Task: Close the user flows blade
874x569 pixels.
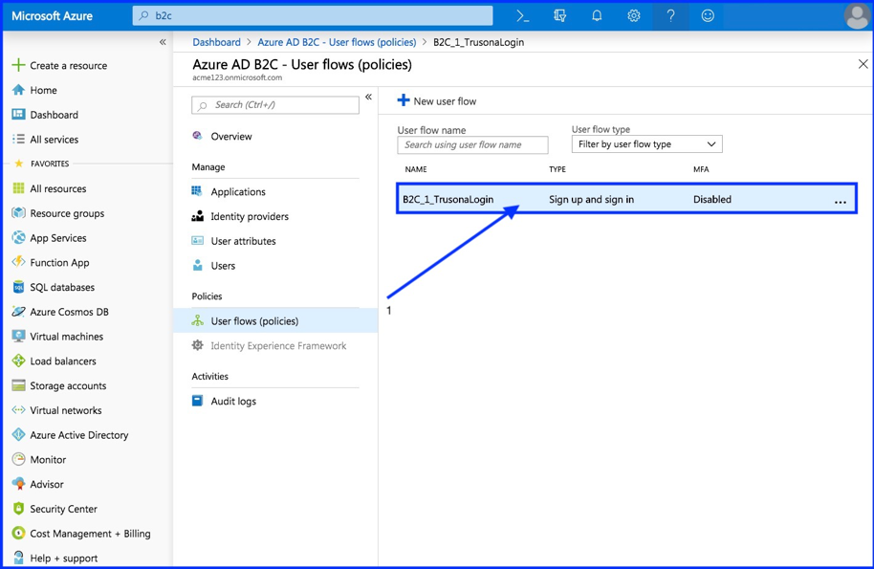Action: pos(863,64)
